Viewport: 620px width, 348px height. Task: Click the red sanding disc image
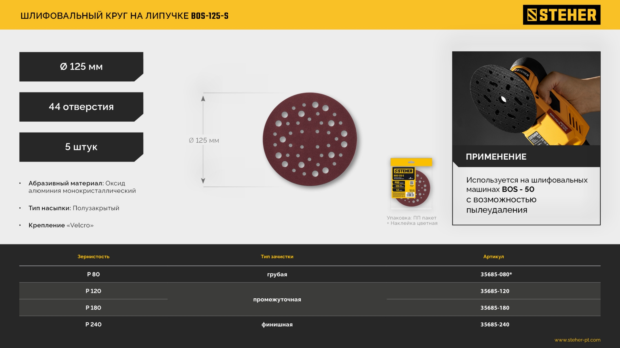click(x=310, y=139)
